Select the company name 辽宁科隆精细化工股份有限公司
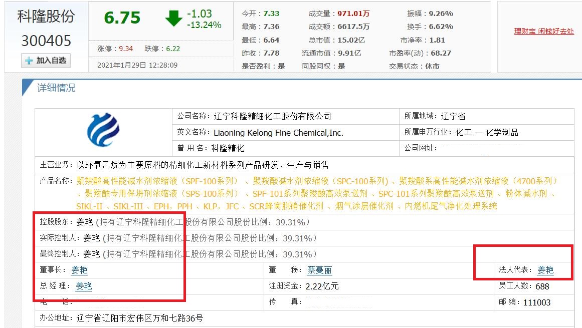 tap(272, 116)
